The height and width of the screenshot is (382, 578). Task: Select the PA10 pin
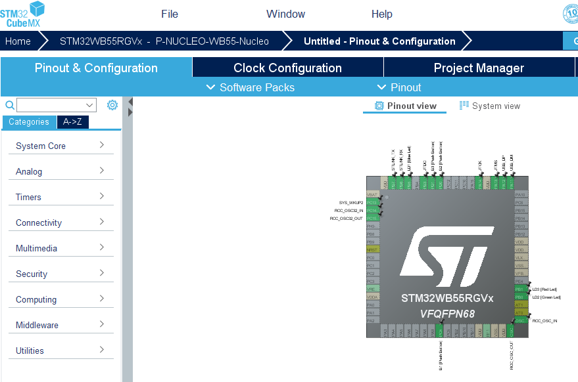521,195
